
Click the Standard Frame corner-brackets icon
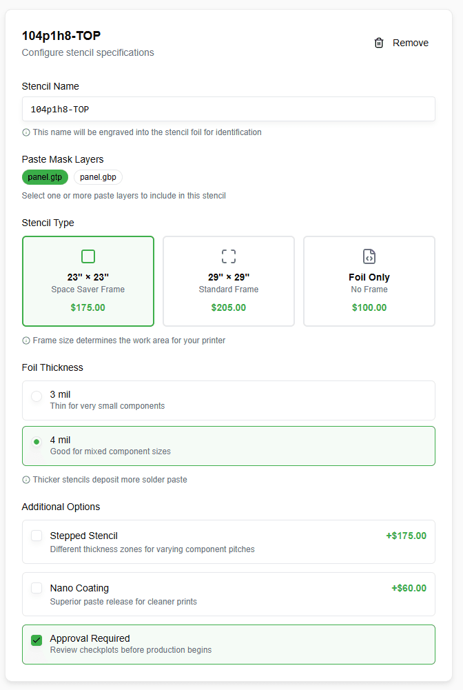click(x=229, y=256)
